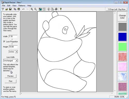Open the Help menu
Image resolution: width=129 pixels, height=99 pixels.
29,6
